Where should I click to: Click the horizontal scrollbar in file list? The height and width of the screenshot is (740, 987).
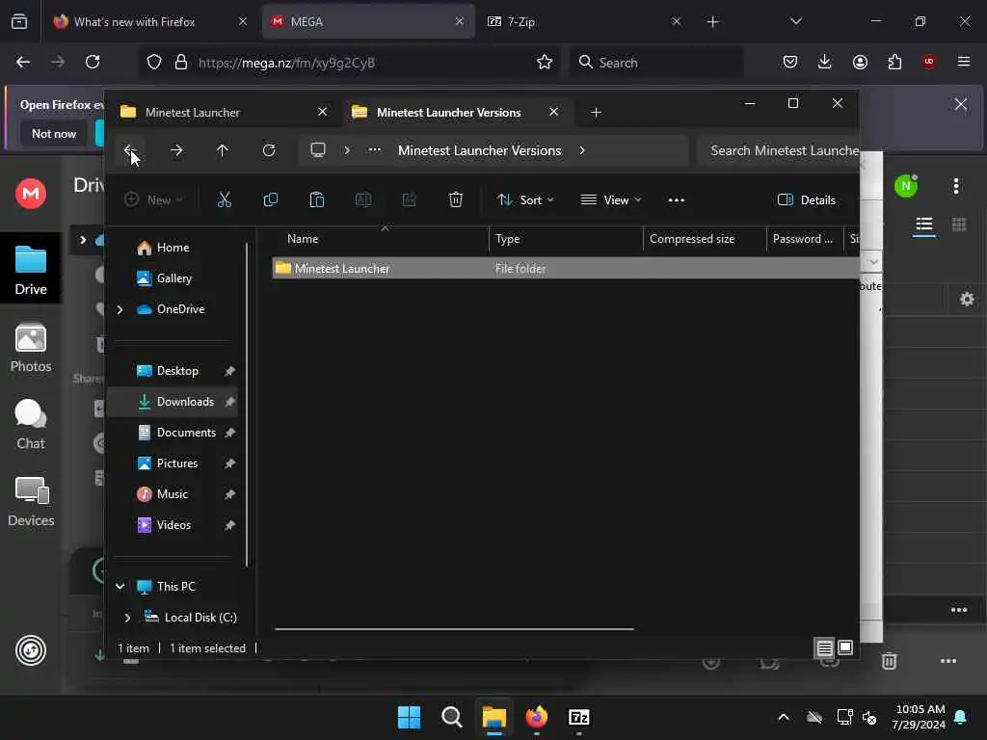454,628
